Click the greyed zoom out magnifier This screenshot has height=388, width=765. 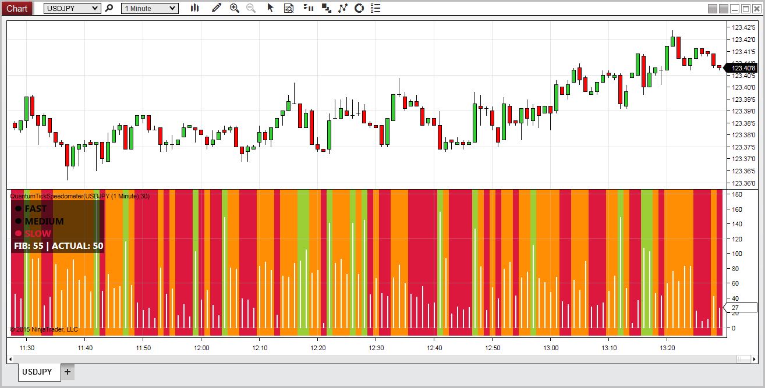click(x=251, y=8)
